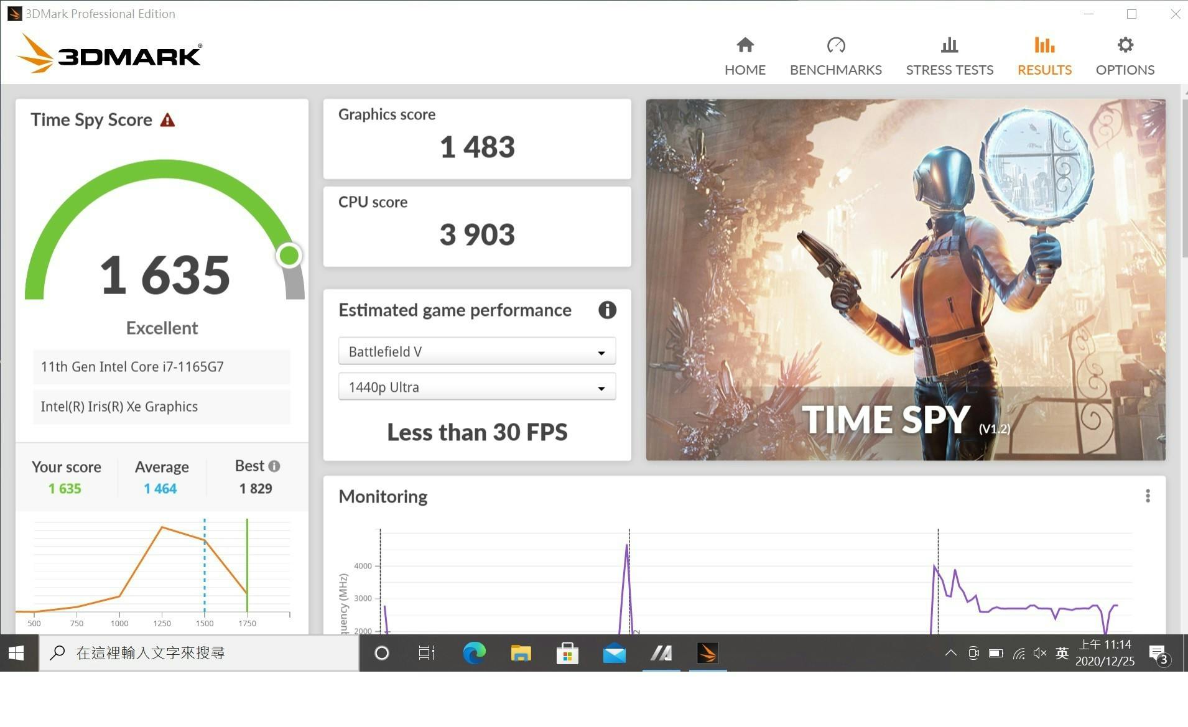Click the muted speaker icon in the tray
The image size is (1188, 727).
[1040, 653]
